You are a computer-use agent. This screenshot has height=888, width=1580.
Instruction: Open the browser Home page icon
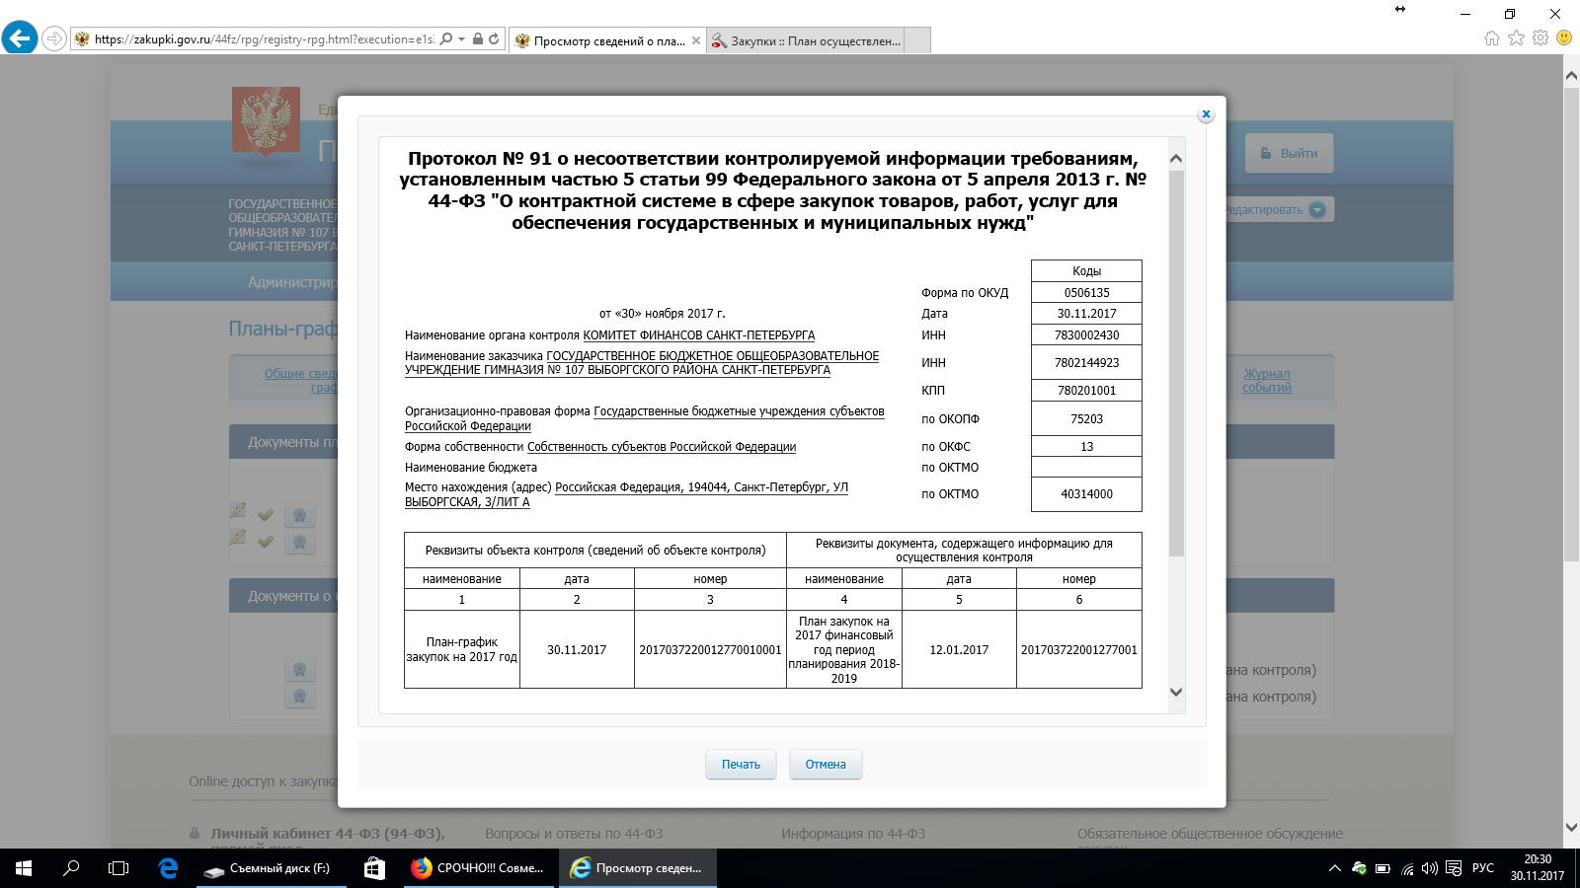coord(1491,38)
